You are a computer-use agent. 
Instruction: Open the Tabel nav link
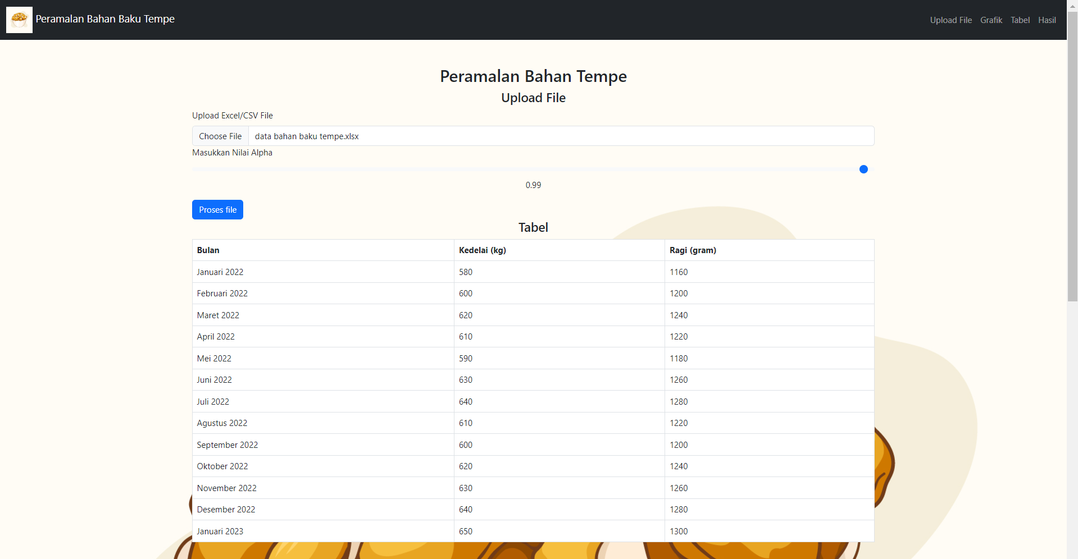tap(1020, 20)
